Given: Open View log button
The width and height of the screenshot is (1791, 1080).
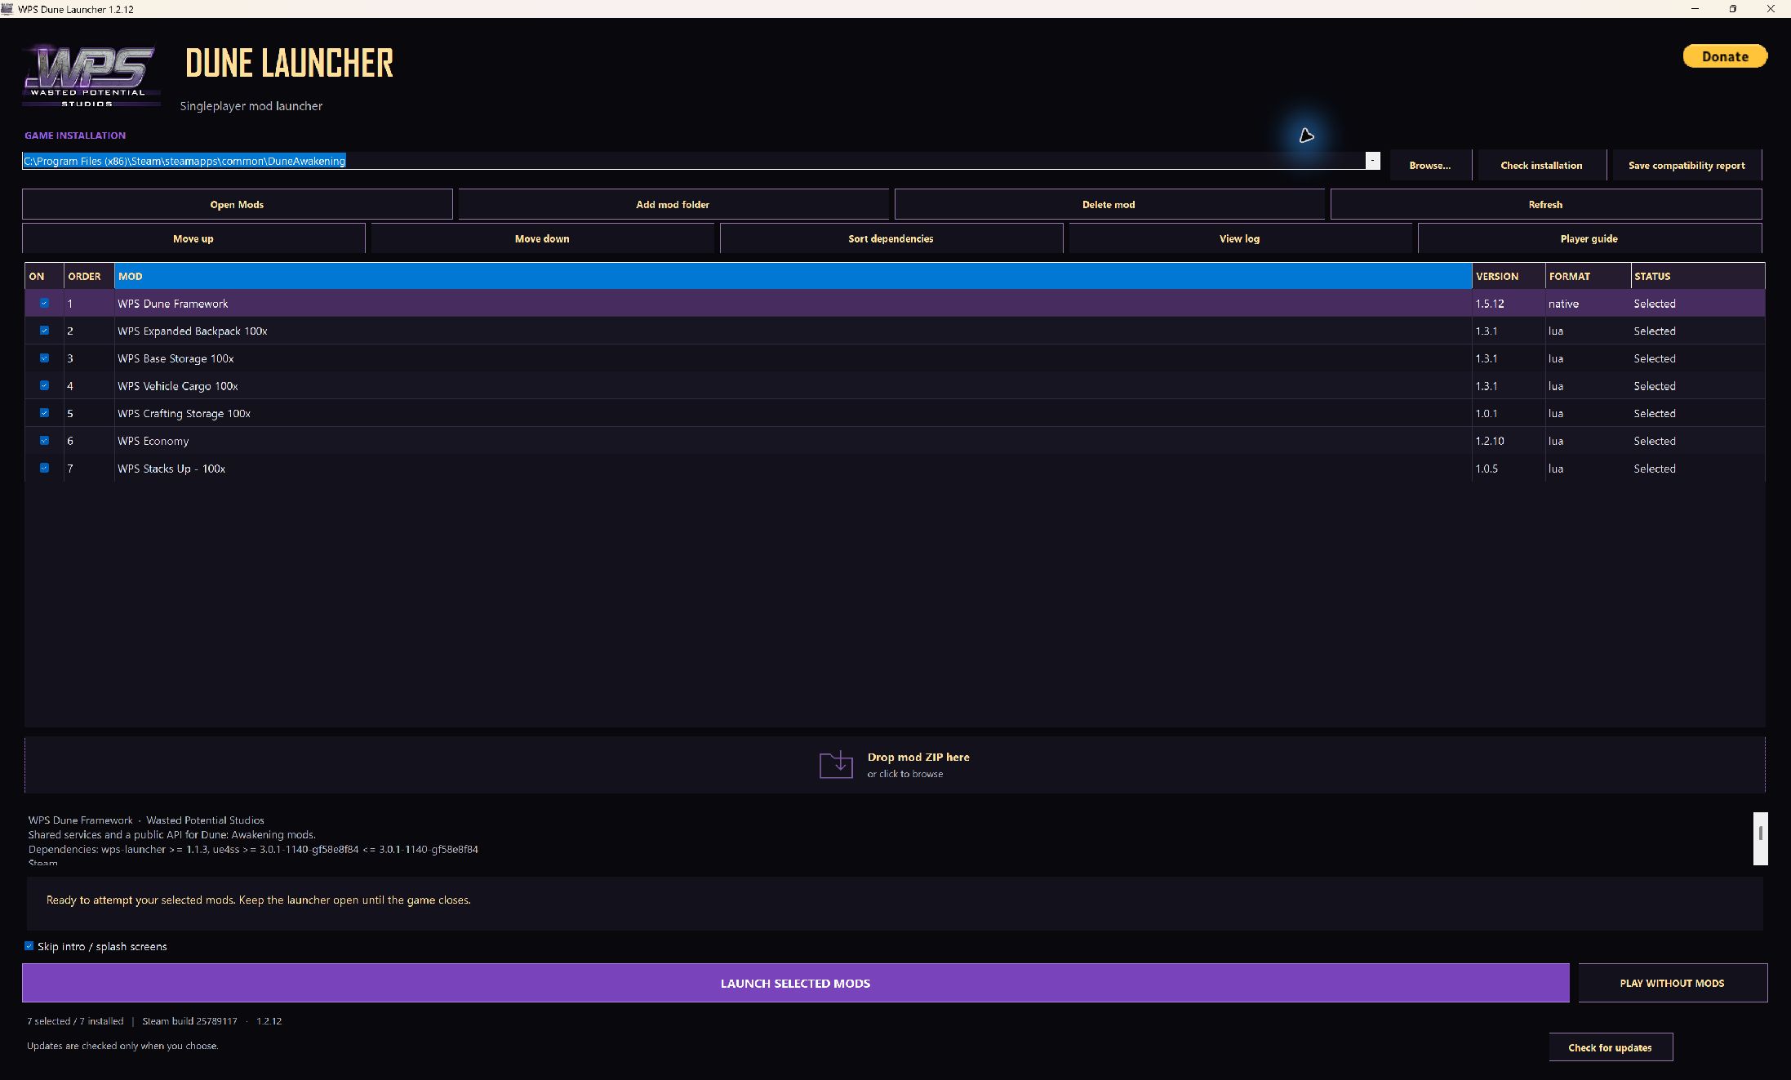Looking at the screenshot, I should [1239, 238].
